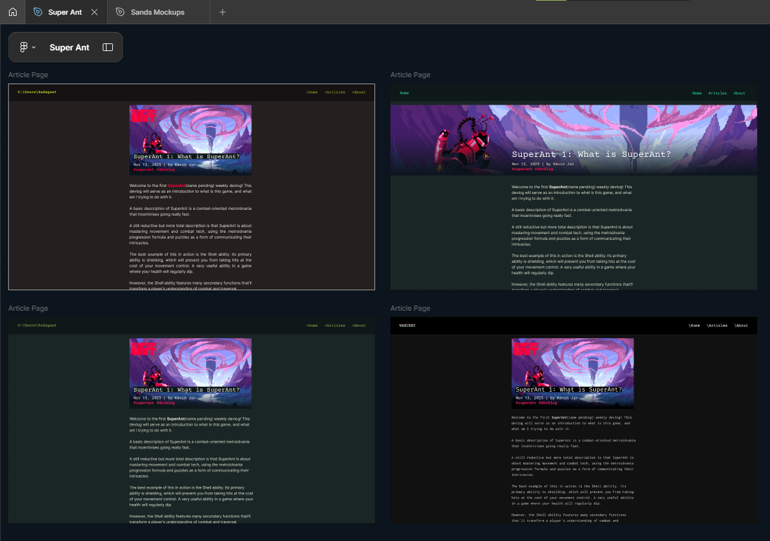
Task: Open the Figma main menu logo
Action: coord(24,47)
